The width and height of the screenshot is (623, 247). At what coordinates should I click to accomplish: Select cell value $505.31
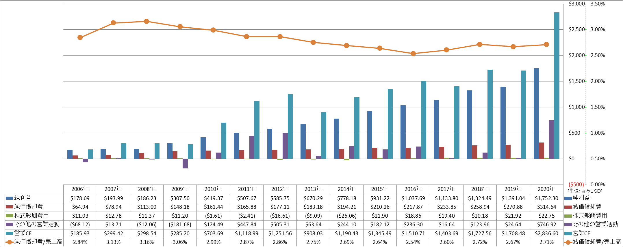click(x=280, y=224)
